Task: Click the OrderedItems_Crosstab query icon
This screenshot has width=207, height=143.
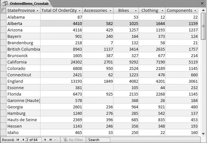Action: point(5,4)
